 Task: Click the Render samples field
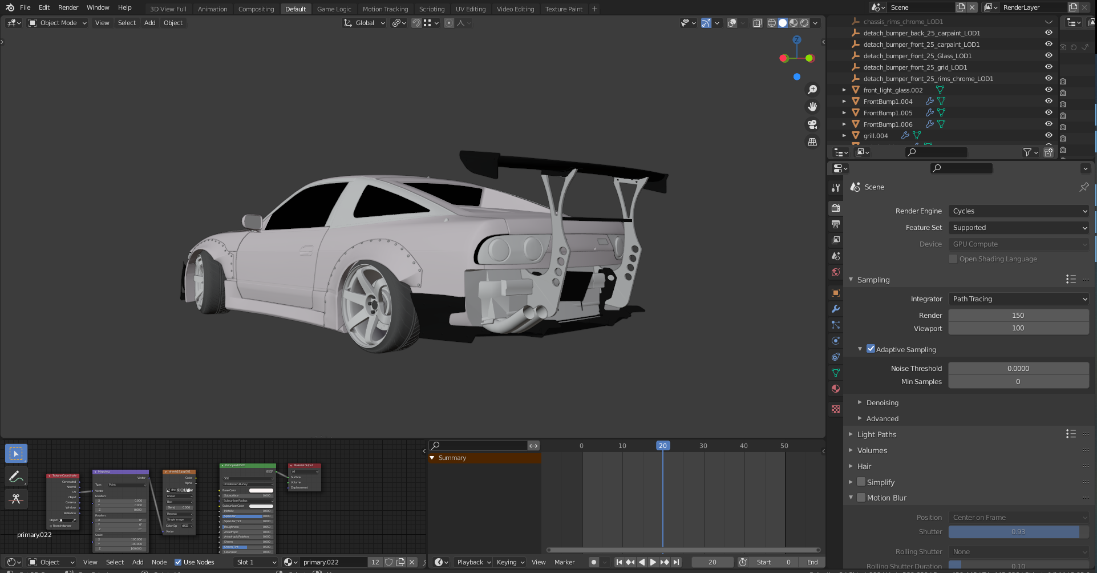tap(1018, 316)
